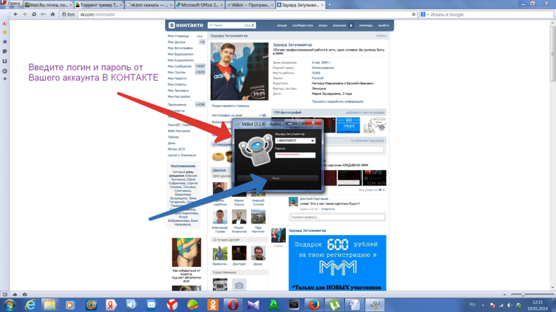Click the browser Forward arrow

point(24,14)
